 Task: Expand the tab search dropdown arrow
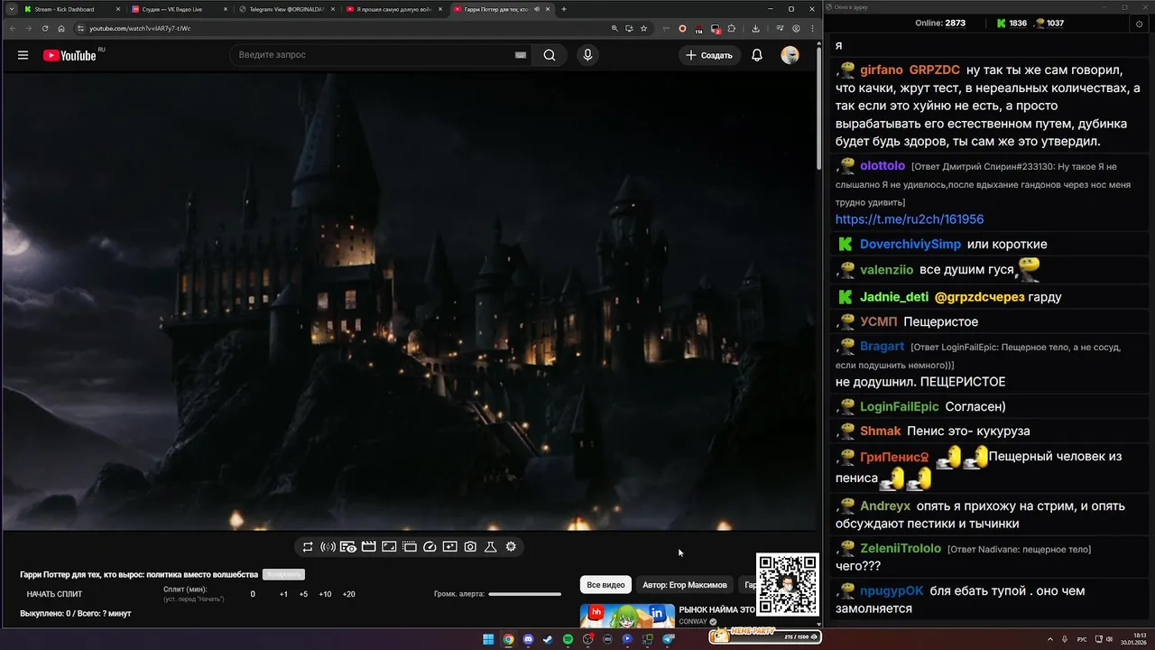(11, 9)
